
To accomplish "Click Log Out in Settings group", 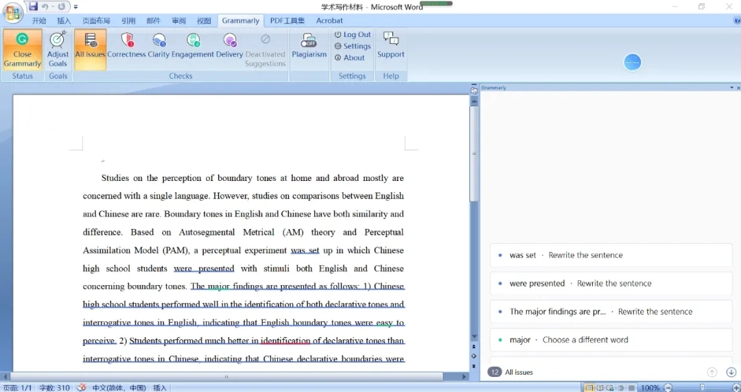I will (353, 34).
